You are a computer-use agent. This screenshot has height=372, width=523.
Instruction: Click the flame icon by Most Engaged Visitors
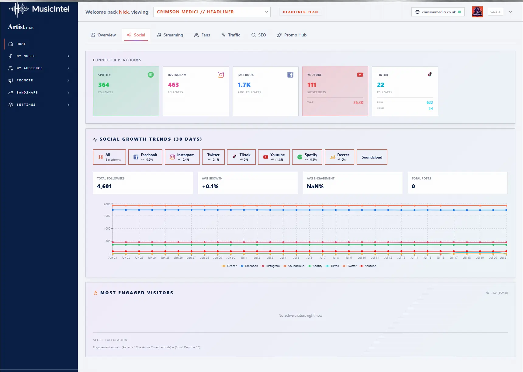coord(95,293)
